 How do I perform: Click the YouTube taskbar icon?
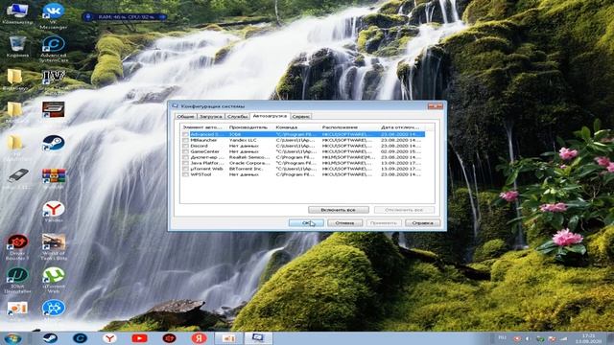139,338
